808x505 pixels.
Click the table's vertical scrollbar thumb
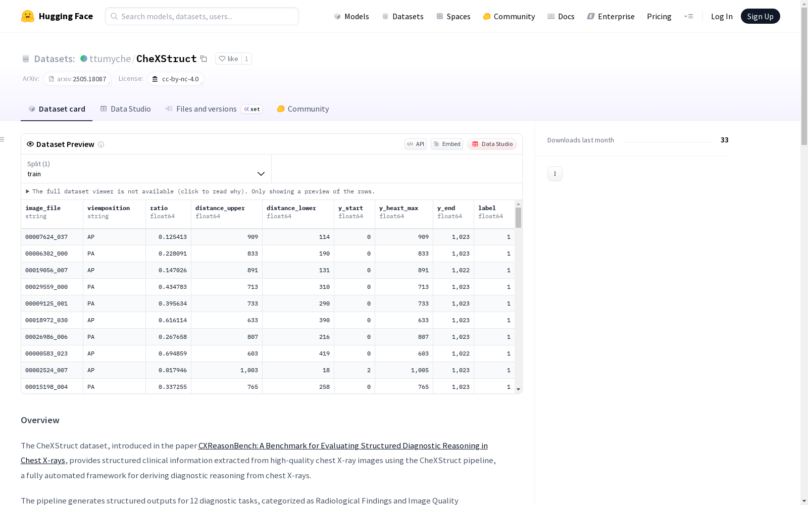(518, 218)
